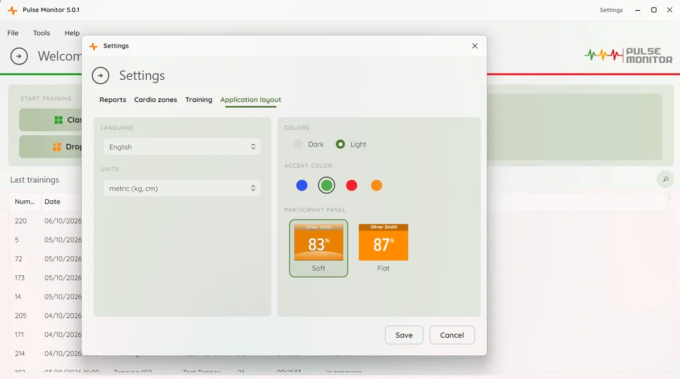Select the Light color theme
Viewport: 680px width, 379px height.
[x=351, y=144]
